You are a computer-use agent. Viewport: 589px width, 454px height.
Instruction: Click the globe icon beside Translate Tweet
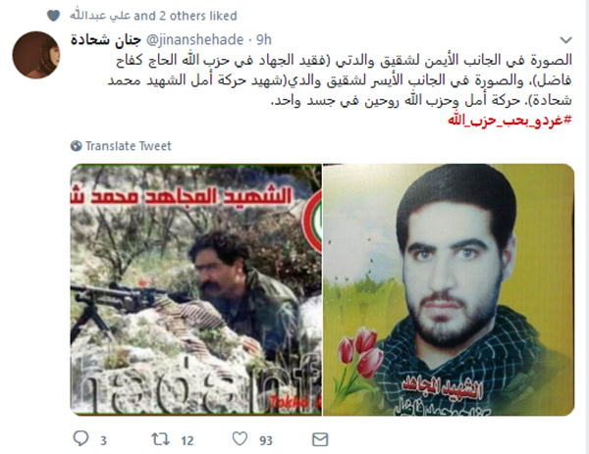[77, 145]
